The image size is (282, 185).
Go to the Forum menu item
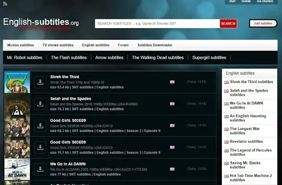[123, 45]
